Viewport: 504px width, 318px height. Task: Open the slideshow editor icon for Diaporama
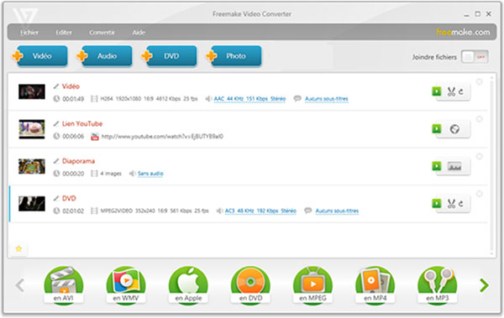coord(454,166)
